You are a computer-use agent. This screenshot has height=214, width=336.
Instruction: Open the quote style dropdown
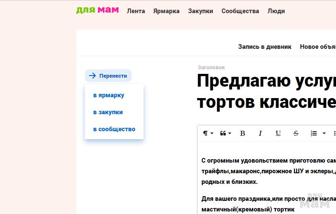point(225,133)
